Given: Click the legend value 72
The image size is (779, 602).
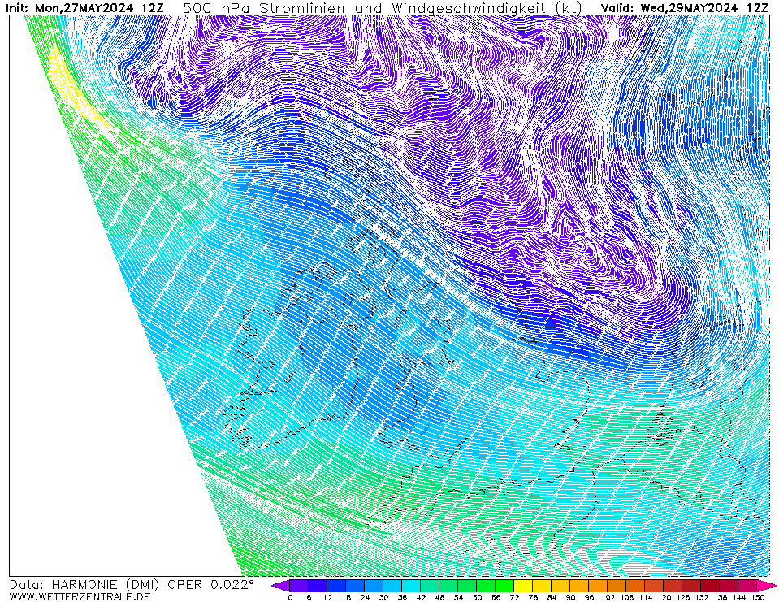Looking at the screenshot, I should click(x=515, y=597).
